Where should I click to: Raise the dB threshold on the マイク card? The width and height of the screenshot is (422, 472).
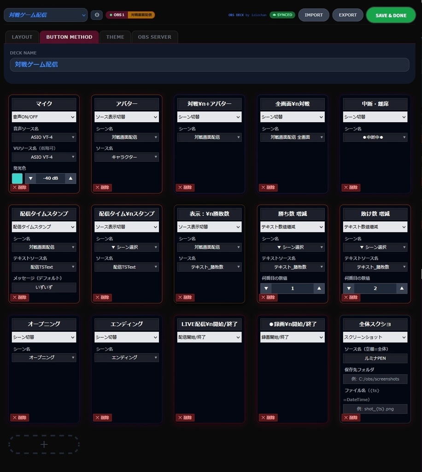pyautogui.click(x=70, y=178)
